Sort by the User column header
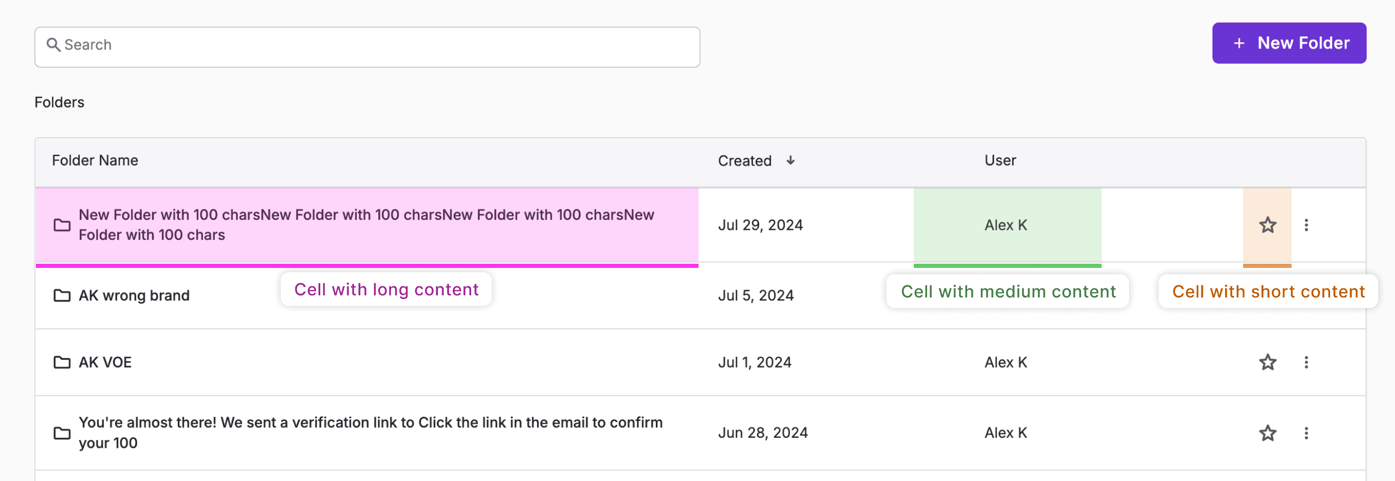Image resolution: width=1395 pixels, height=481 pixels. tap(1000, 160)
